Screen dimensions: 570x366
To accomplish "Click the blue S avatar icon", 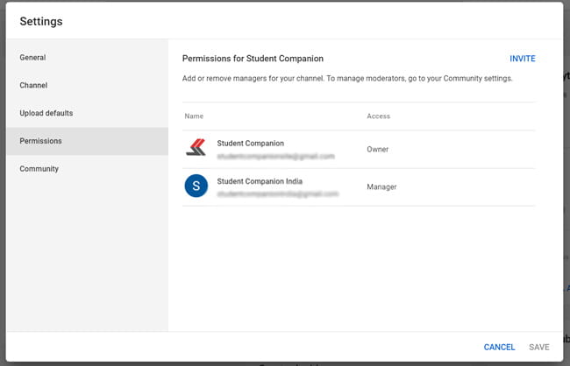I will pyautogui.click(x=196, y=186).
